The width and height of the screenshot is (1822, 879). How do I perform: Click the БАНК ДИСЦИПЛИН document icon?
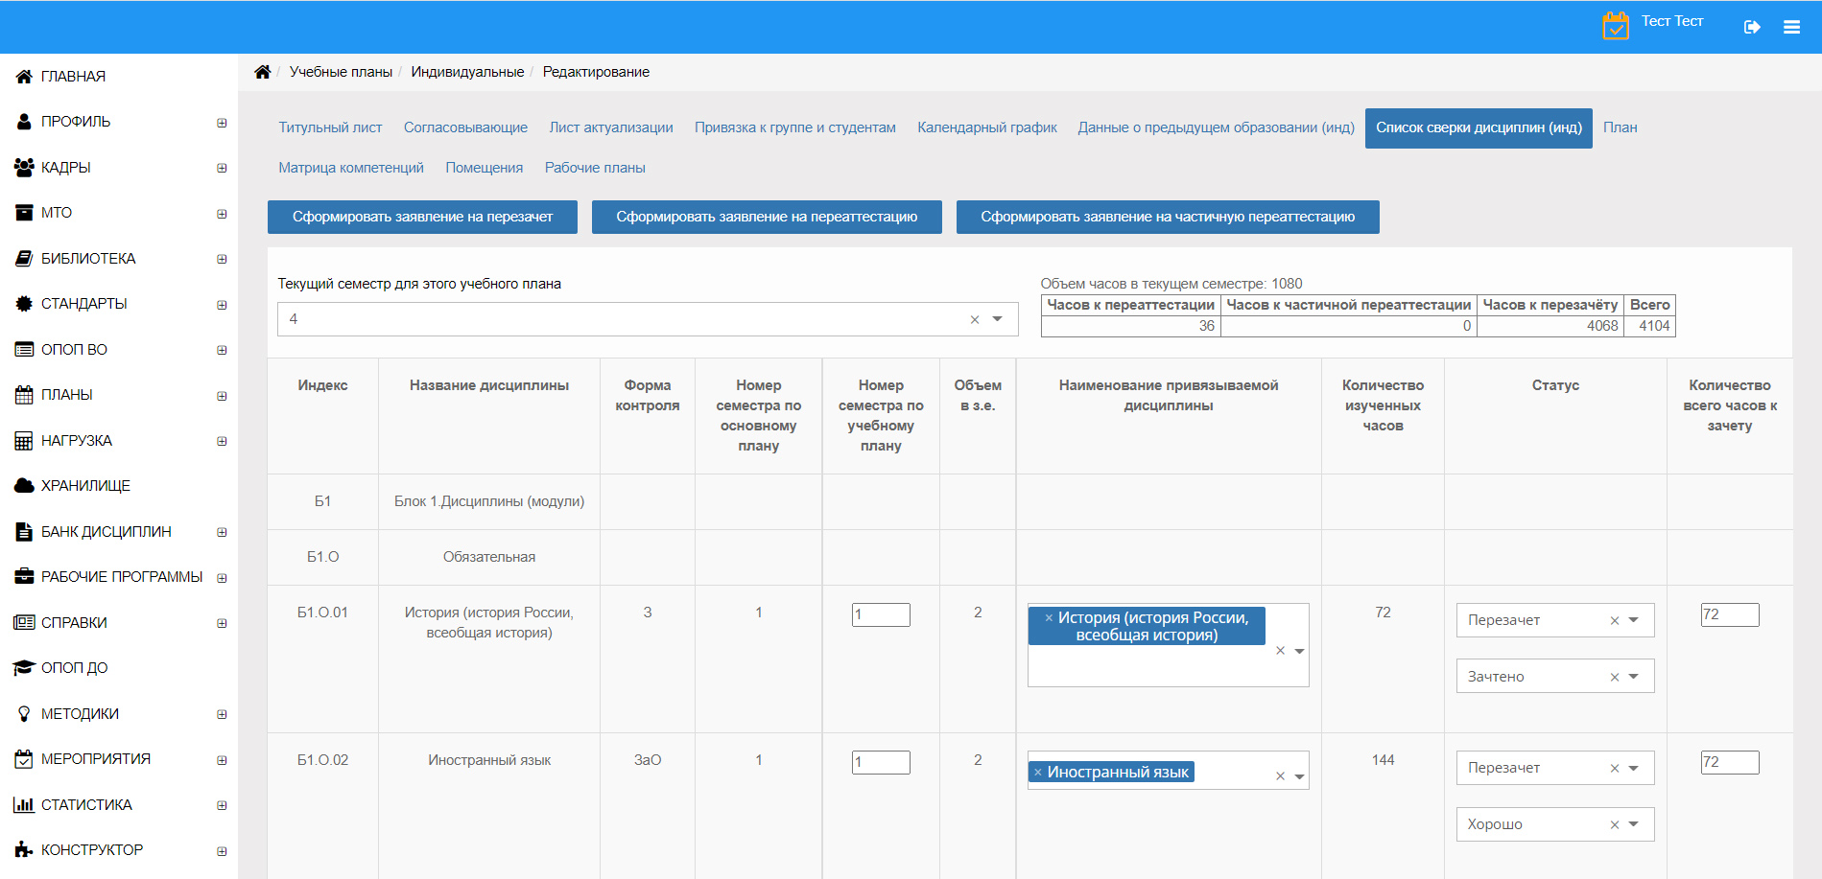[24, 532]
